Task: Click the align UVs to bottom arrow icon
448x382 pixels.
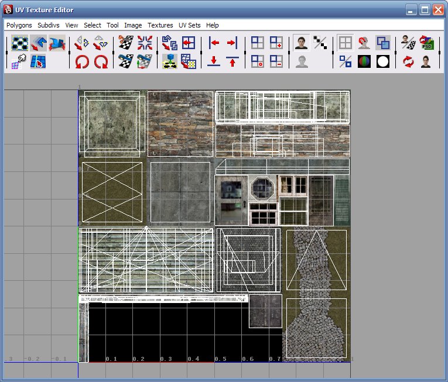Action: [214, 61]
